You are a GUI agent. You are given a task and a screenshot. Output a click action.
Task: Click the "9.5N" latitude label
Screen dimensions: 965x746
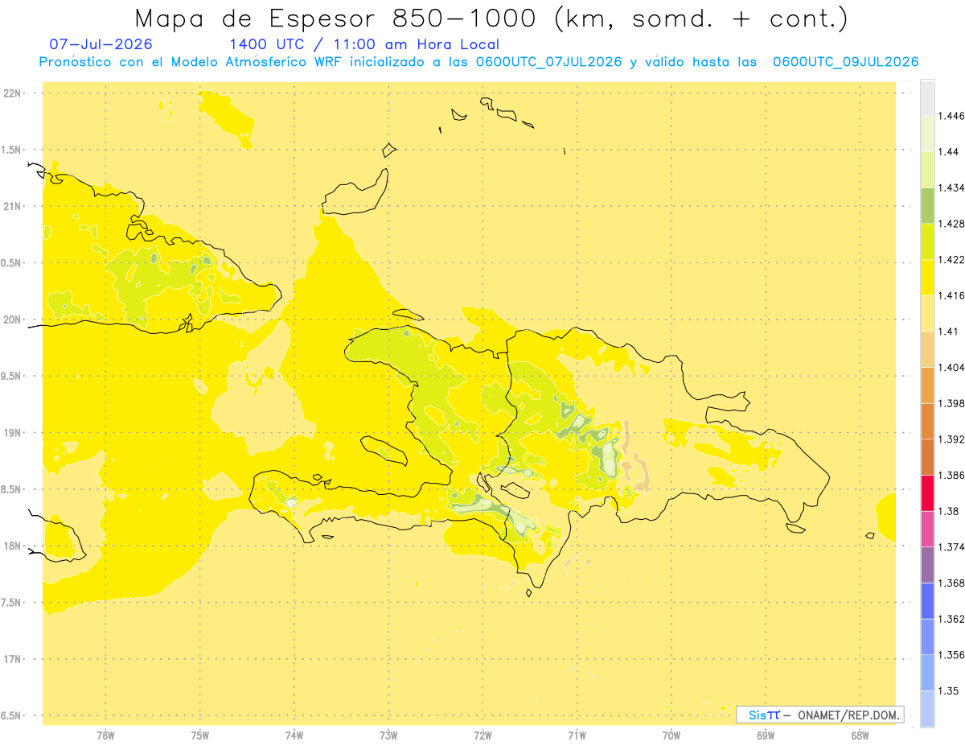[12, 376]
